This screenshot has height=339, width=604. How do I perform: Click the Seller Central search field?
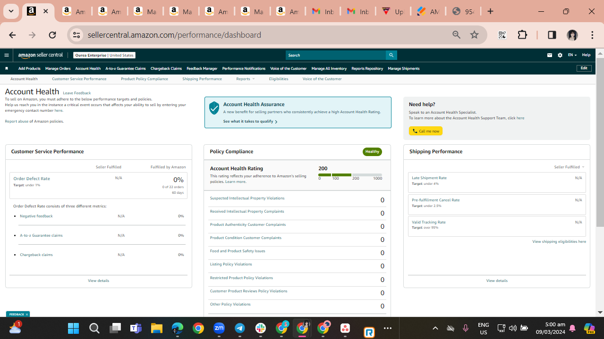336,55
